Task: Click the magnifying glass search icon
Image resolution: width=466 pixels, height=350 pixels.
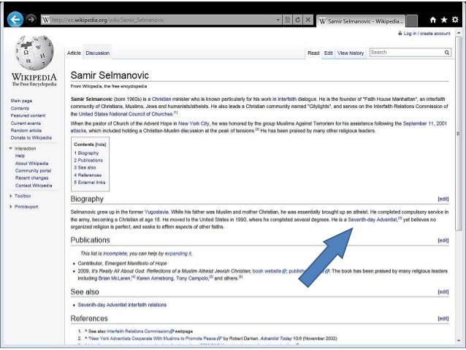Action: (447, 53)
